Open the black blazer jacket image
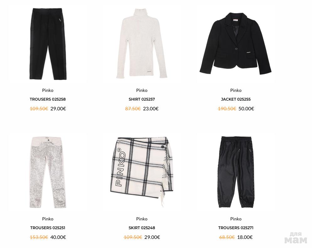 coord(236,44)
